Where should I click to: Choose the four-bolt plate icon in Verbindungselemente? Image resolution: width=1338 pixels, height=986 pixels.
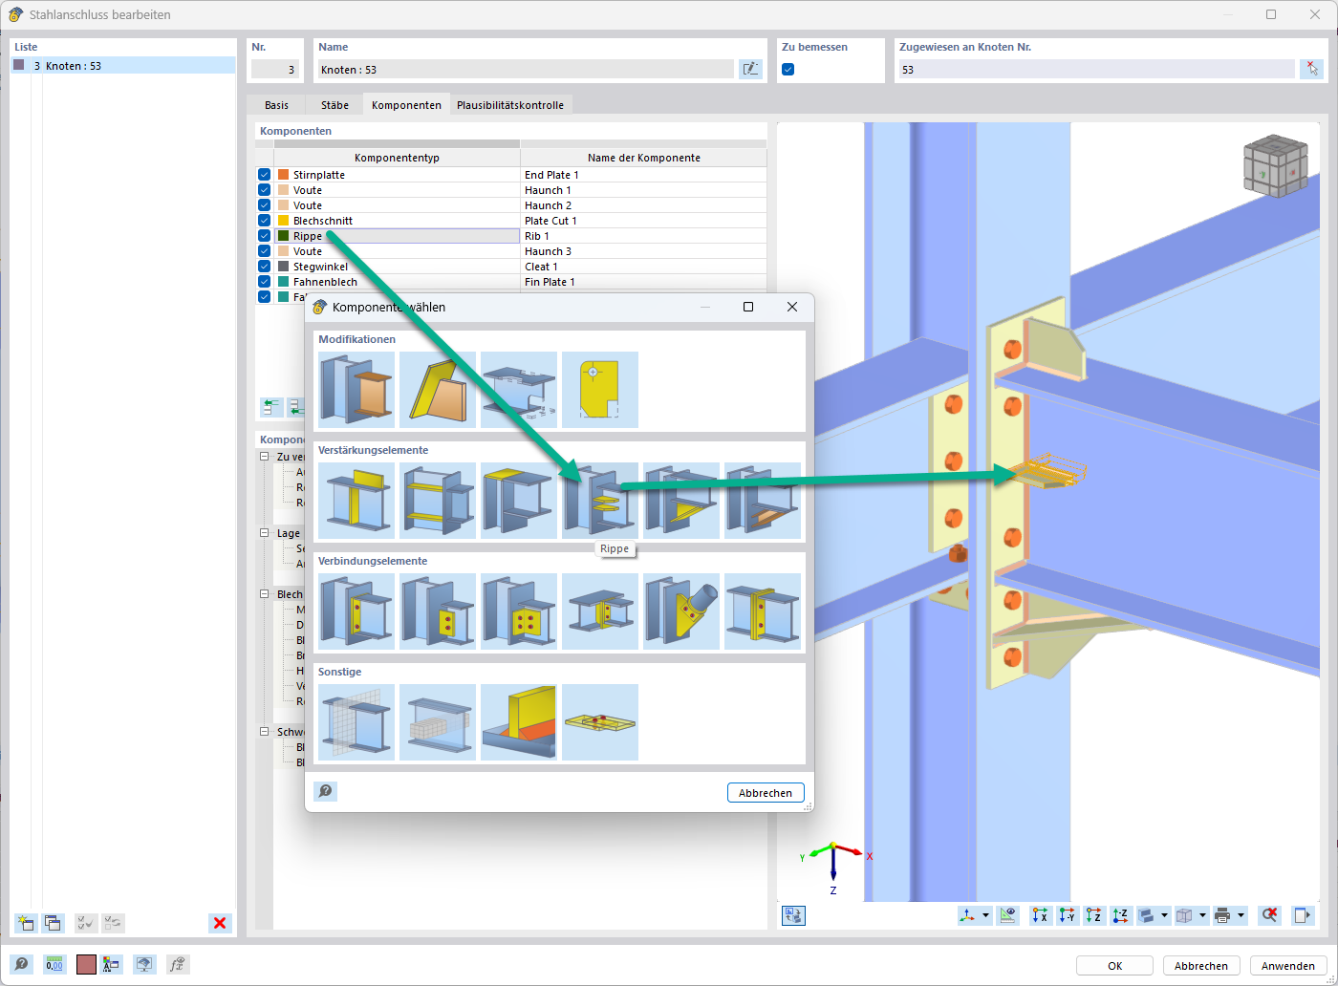[519, 611]
